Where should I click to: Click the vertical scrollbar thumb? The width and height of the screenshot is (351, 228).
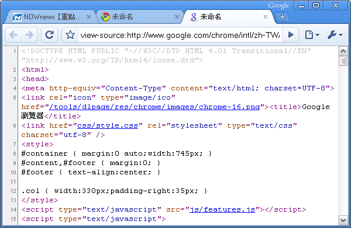coord(343,61)
